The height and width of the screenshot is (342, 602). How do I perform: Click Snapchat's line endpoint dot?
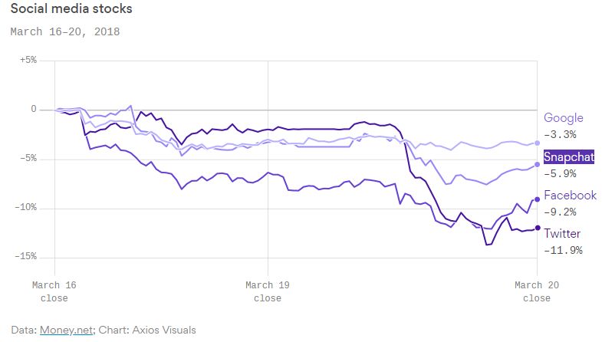click(538, 164)
